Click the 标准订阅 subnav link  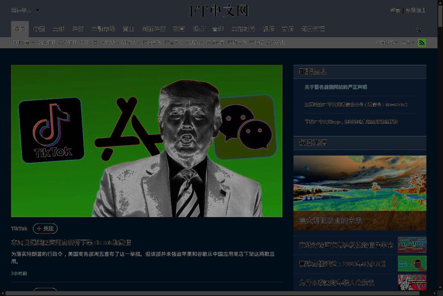tap(47, 43)
